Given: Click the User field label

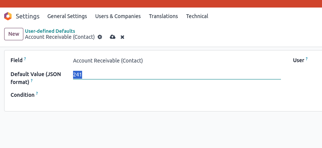Looking at the screenshot, I should point(298,60).
